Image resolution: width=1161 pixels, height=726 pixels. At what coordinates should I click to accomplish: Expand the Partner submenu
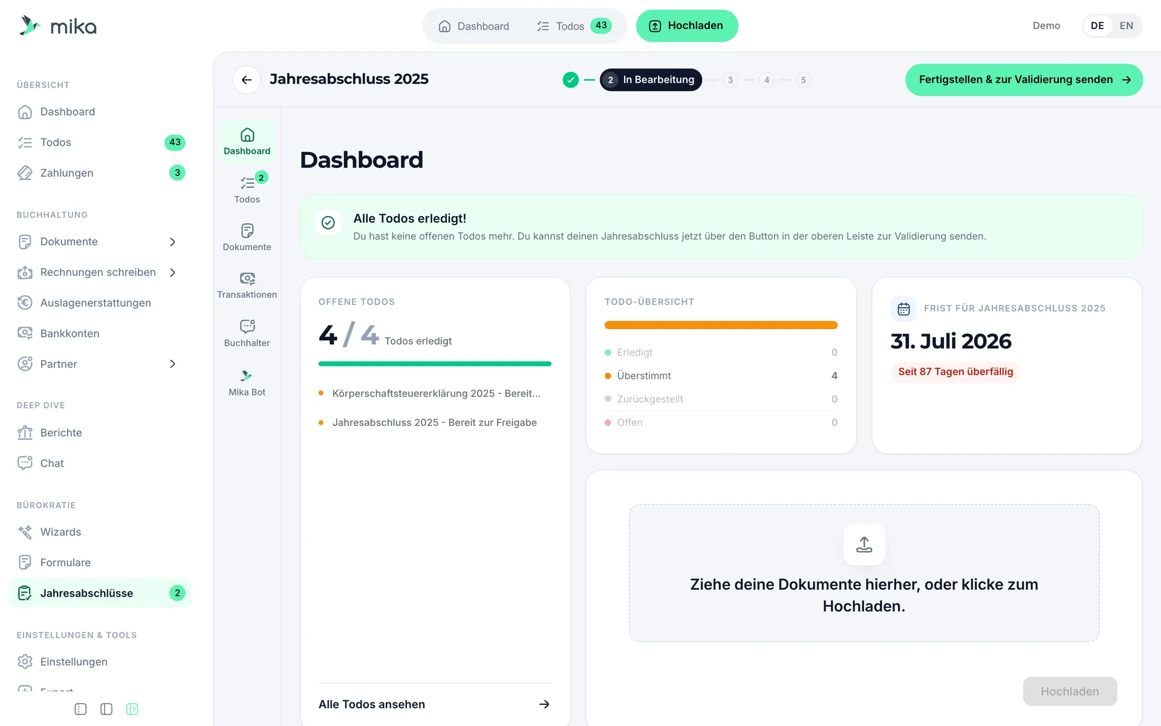pyautogui.click(x=172, y=364)
